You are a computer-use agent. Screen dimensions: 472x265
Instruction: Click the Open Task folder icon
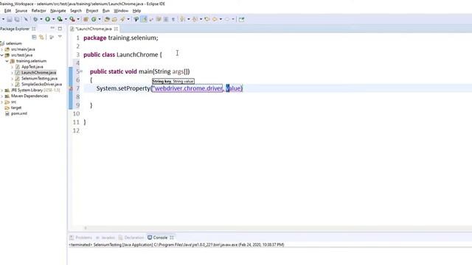point(114,19)
